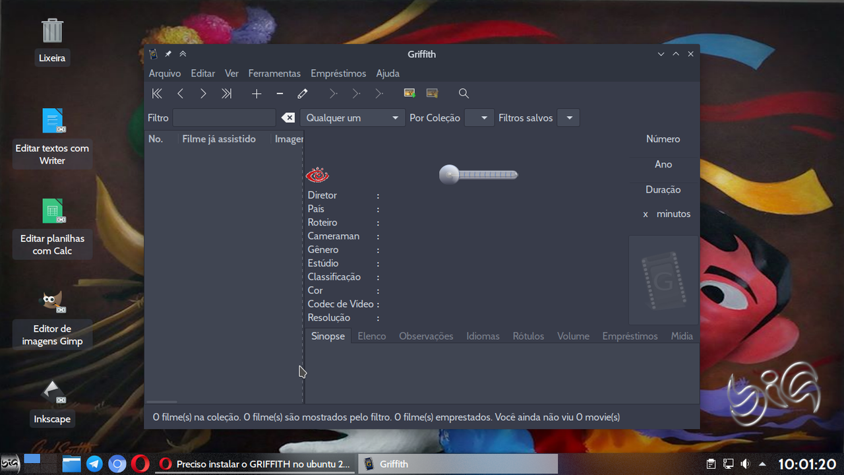844x475 pixels.
Task: Open search via magnifier toolbar icon
Action: coord(464,94)
